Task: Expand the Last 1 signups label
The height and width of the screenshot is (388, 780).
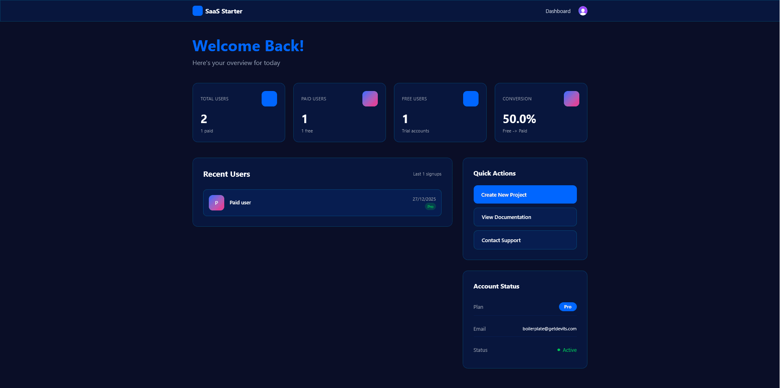Action: click(427, 174)
